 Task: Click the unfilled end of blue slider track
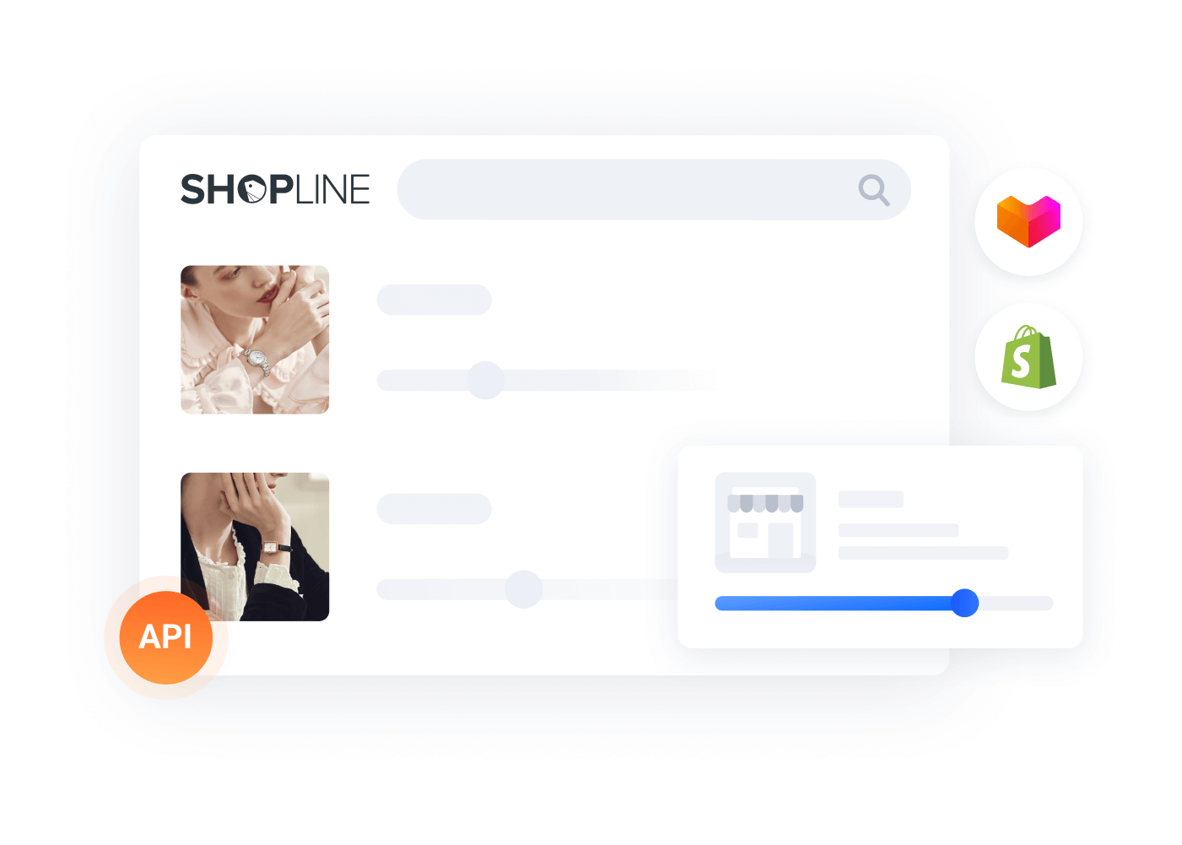[1016, 603]
